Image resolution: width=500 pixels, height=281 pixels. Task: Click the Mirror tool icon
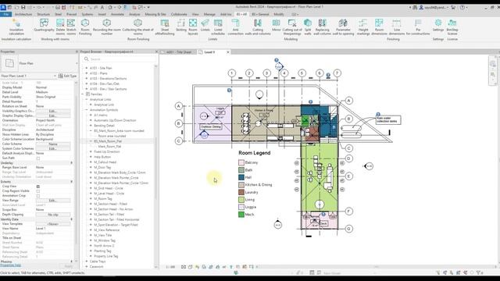pos(276,25)
